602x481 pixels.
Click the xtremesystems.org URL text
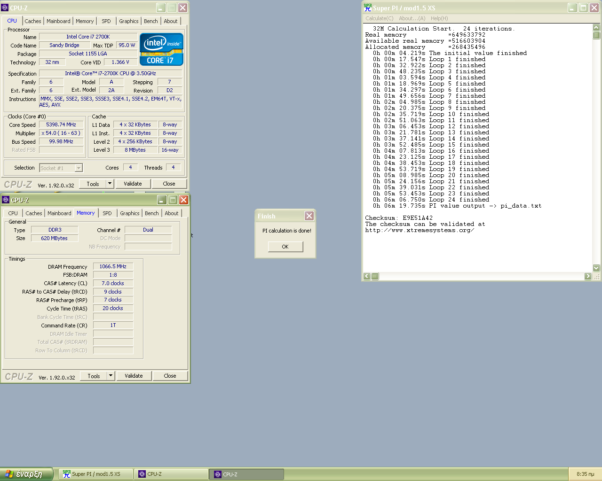420,230
